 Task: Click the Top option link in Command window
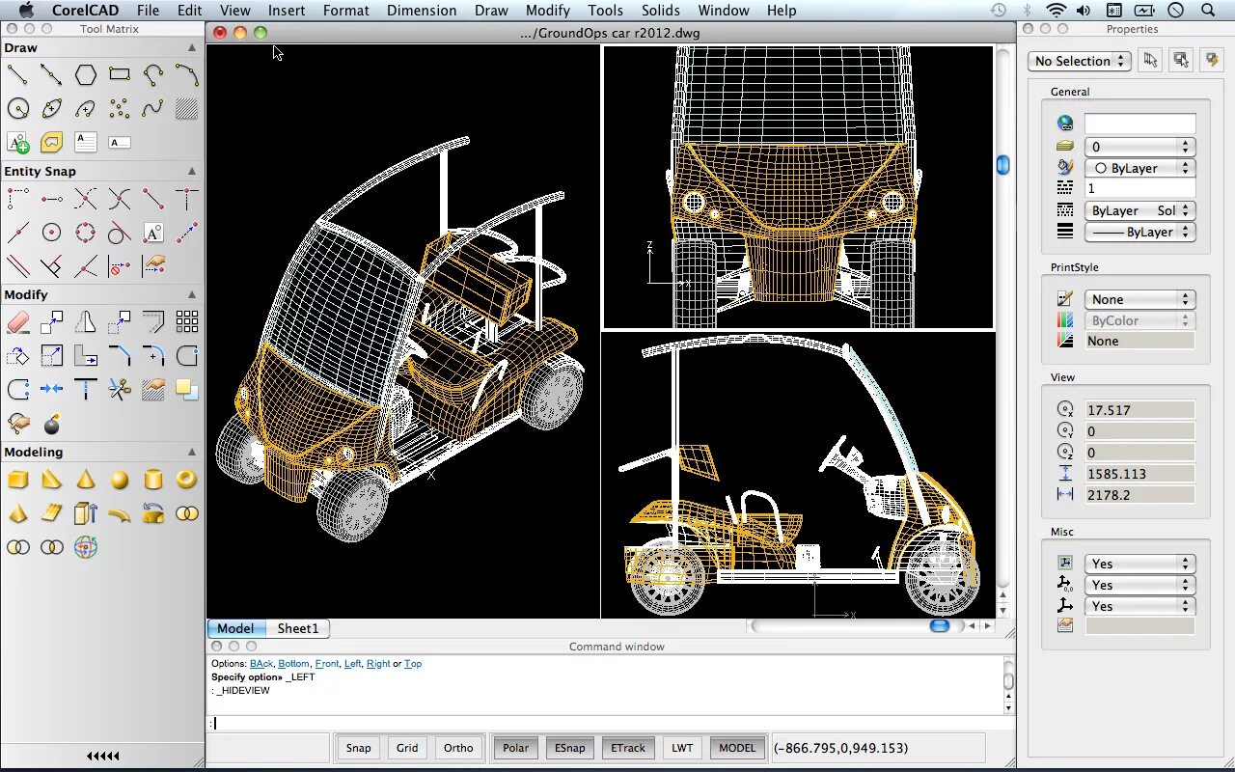coord(413,663)
